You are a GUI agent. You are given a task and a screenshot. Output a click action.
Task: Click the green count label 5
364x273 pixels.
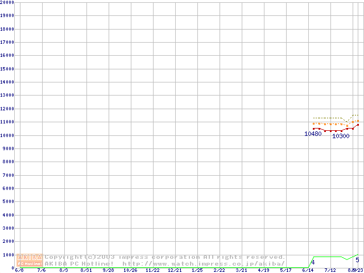click(x=357, y=260)
